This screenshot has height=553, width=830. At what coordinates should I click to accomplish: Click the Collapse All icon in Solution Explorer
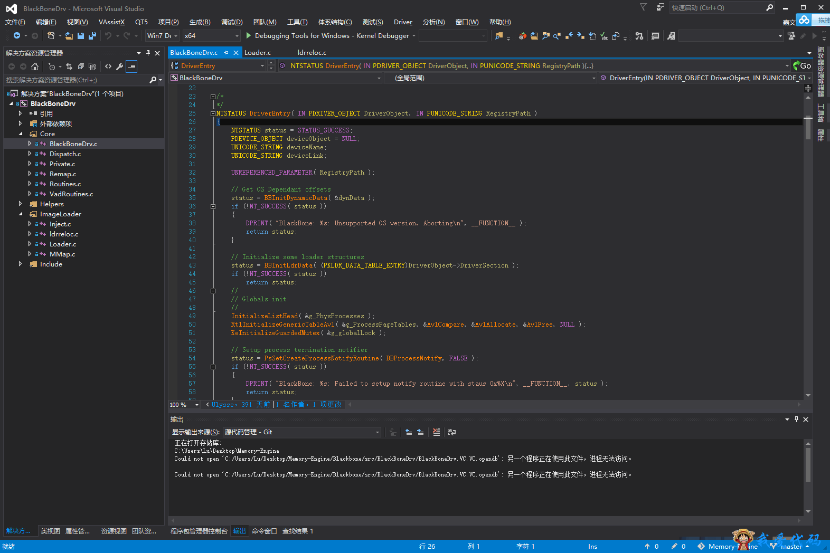(81, 66)
